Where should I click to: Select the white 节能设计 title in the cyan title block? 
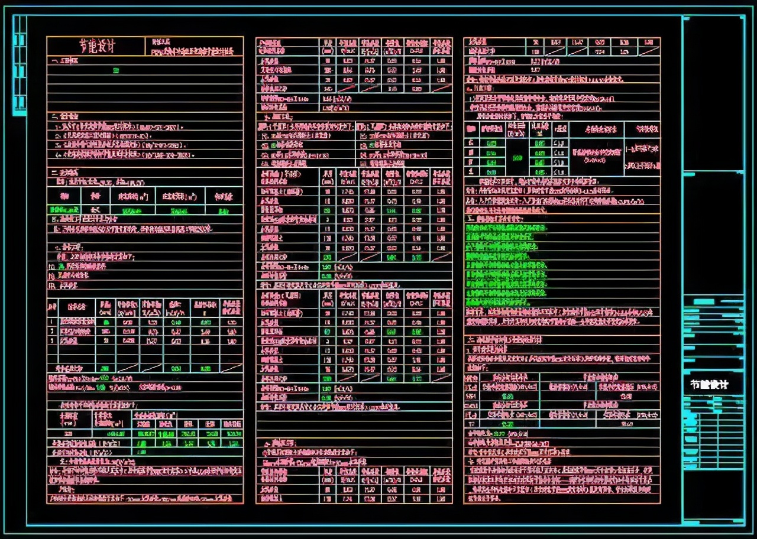(x=710, y=385)
